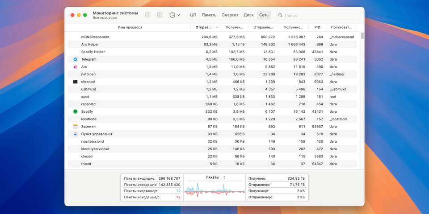
Task: Click the stop process (X) toolbar icon
Action: [x=147, y=15]
